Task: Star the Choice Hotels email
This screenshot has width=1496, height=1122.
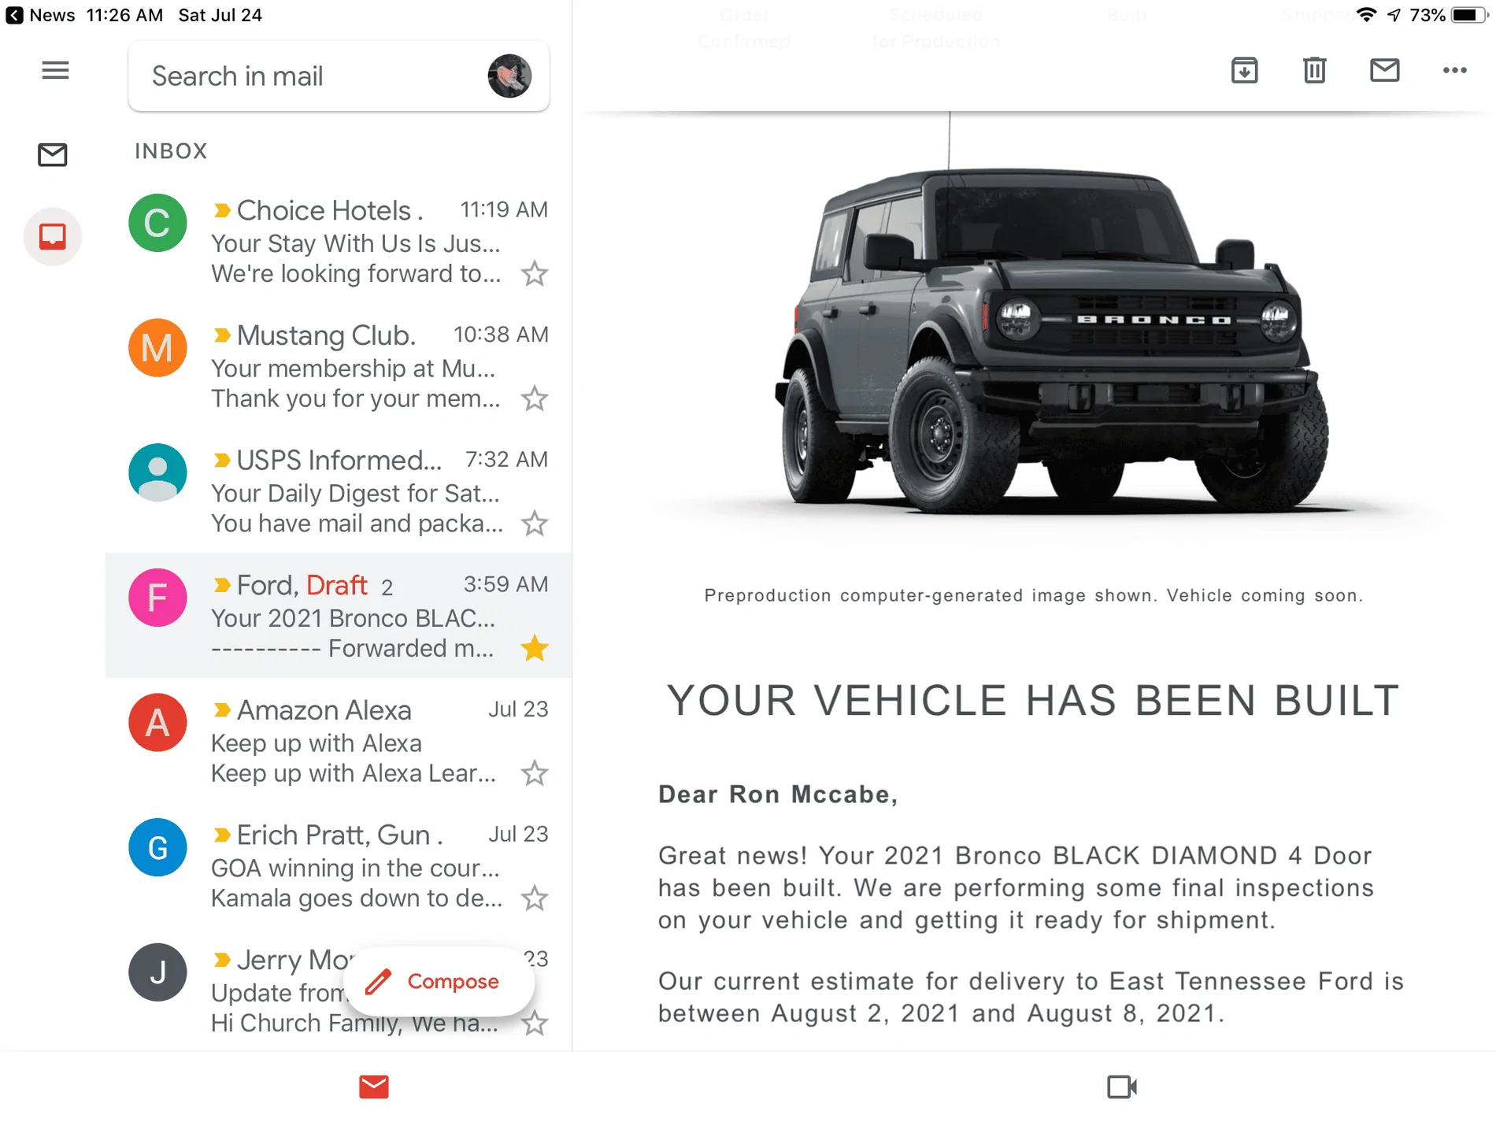Action: tap(535, 273)
